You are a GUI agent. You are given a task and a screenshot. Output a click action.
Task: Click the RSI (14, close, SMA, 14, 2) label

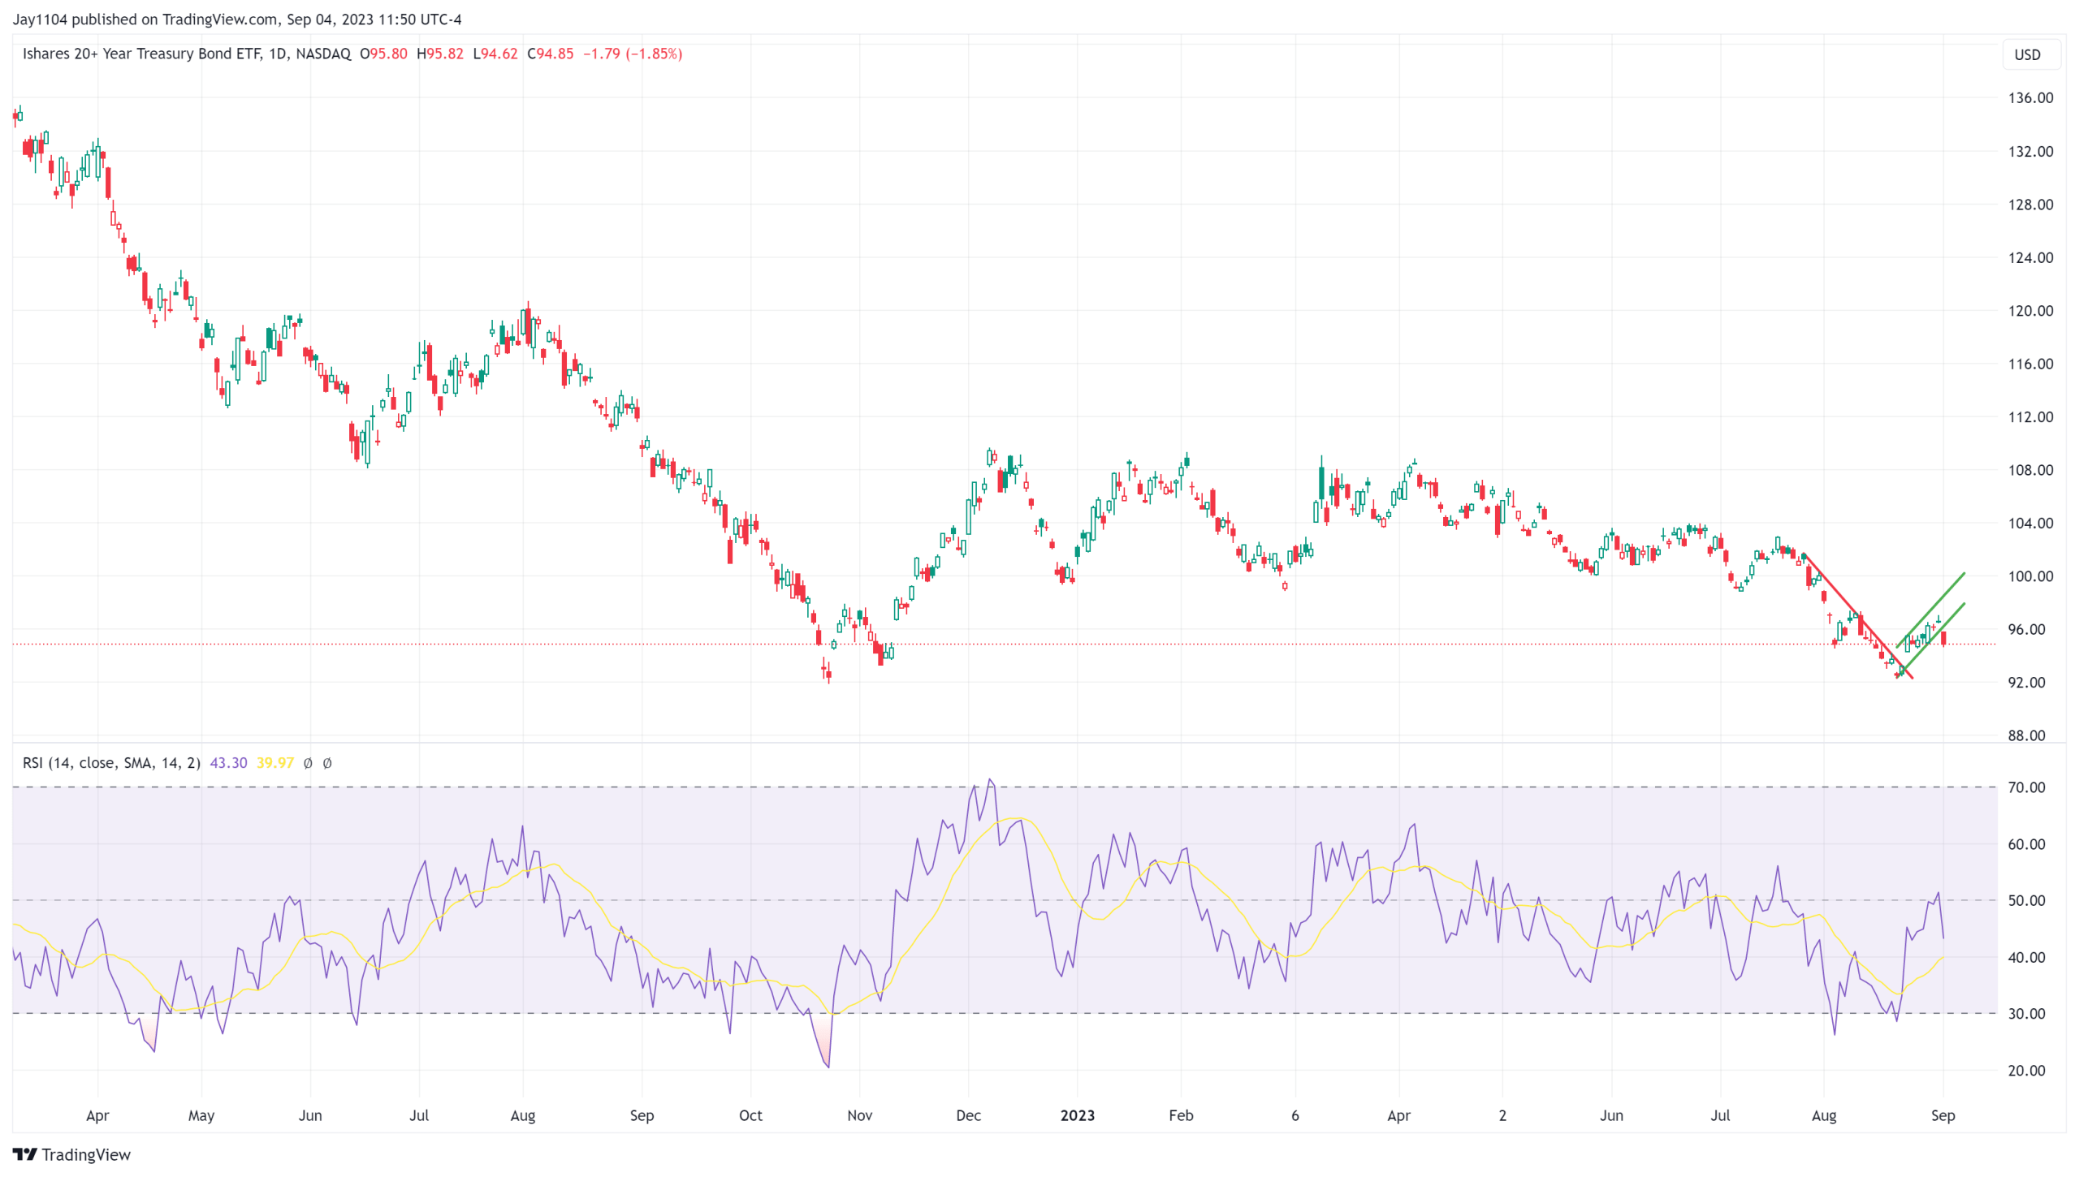coord(111,763)
